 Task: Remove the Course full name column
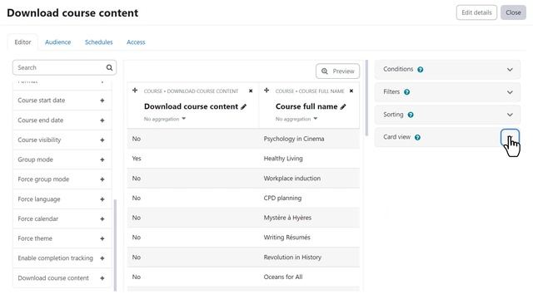pos(351,91)
